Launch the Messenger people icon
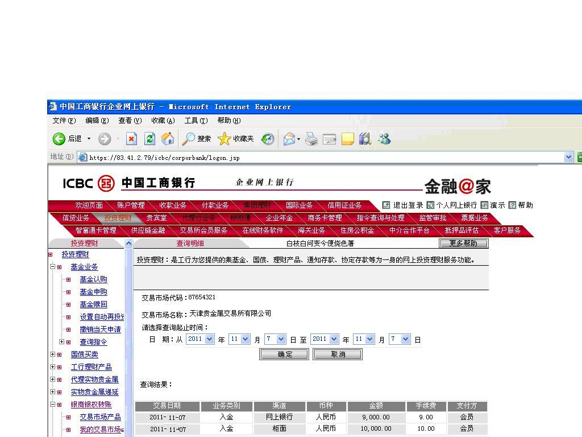Image resolution: width=582 pixels, height=437 pixels. pyautogui.click(x=385, y=139)
